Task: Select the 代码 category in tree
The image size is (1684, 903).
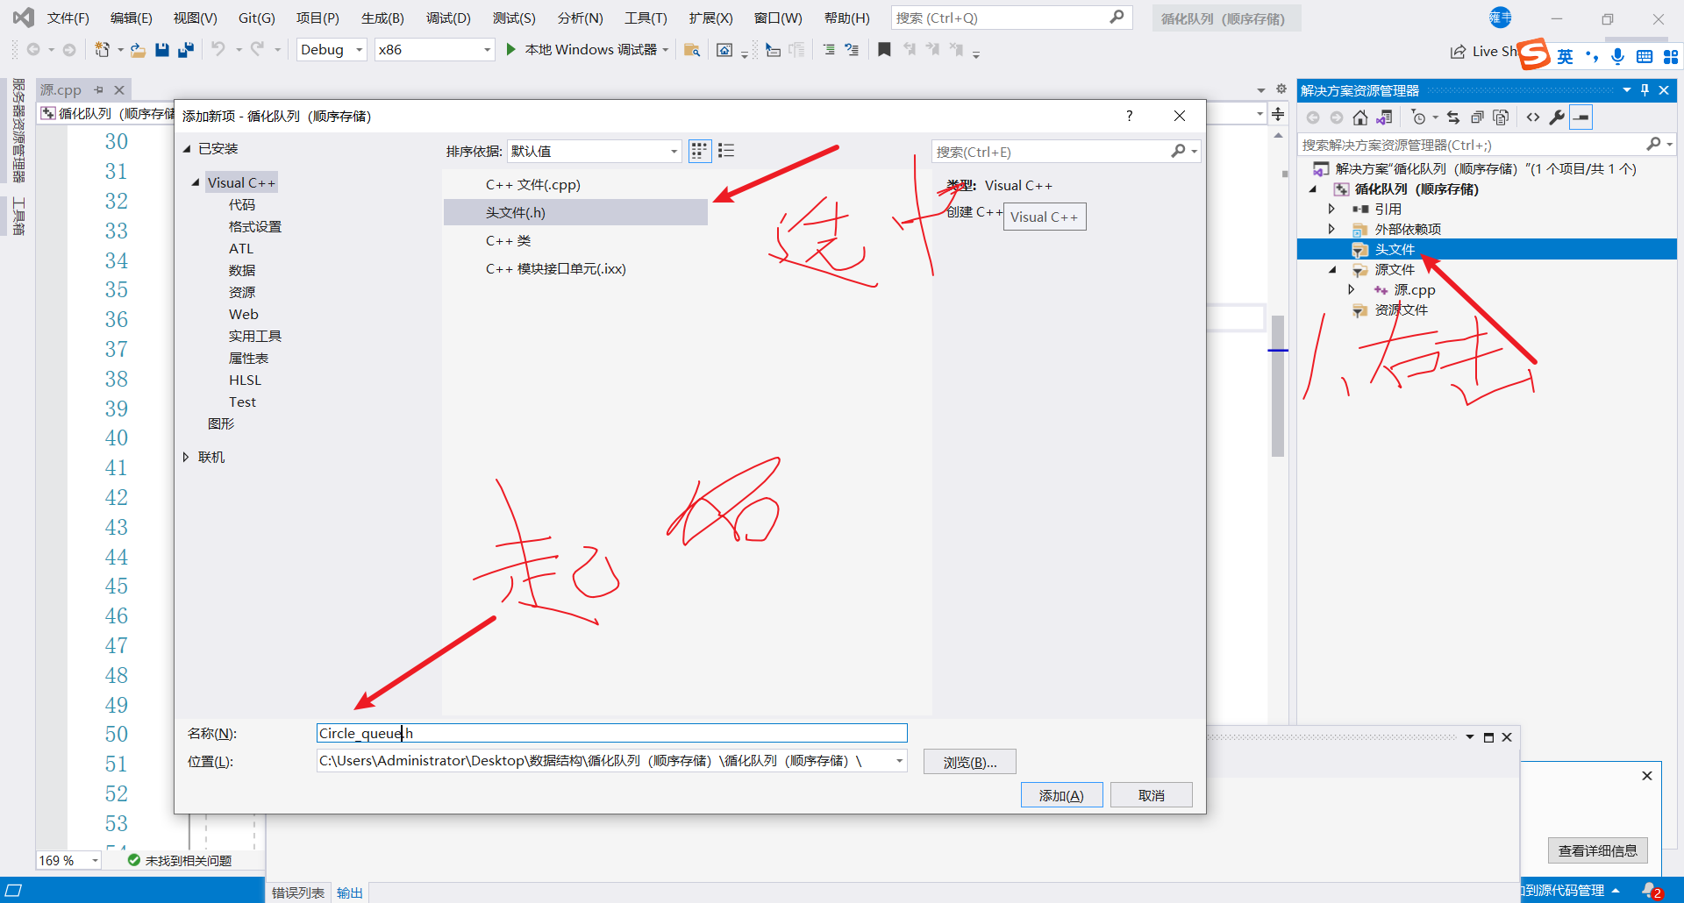Action: point(242,204)
